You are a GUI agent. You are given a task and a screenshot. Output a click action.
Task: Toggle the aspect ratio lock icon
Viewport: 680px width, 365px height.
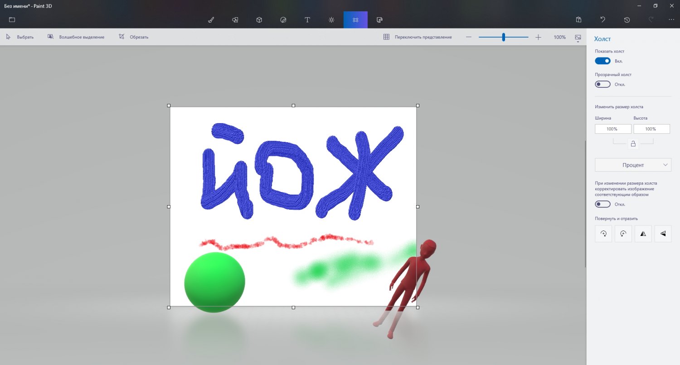click(x=633, y=144)
